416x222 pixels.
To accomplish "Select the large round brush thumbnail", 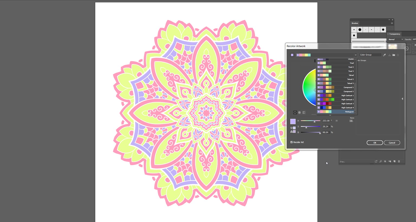I will pos(360,30).
